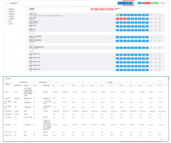Expand the arrow beside 3 运输间接
The image size is (171, 143).
7,14
